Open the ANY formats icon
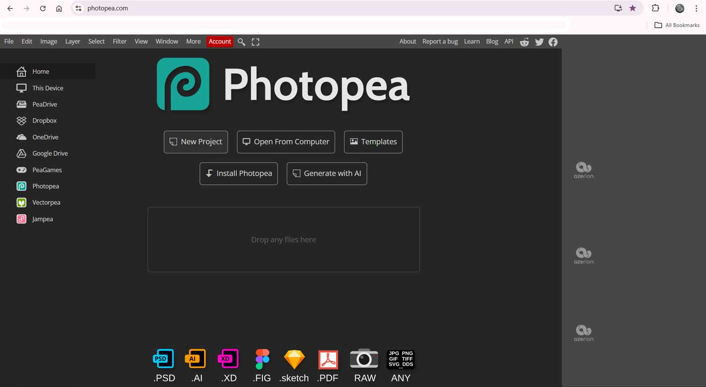Screen dimensions: 706x387 400,359
